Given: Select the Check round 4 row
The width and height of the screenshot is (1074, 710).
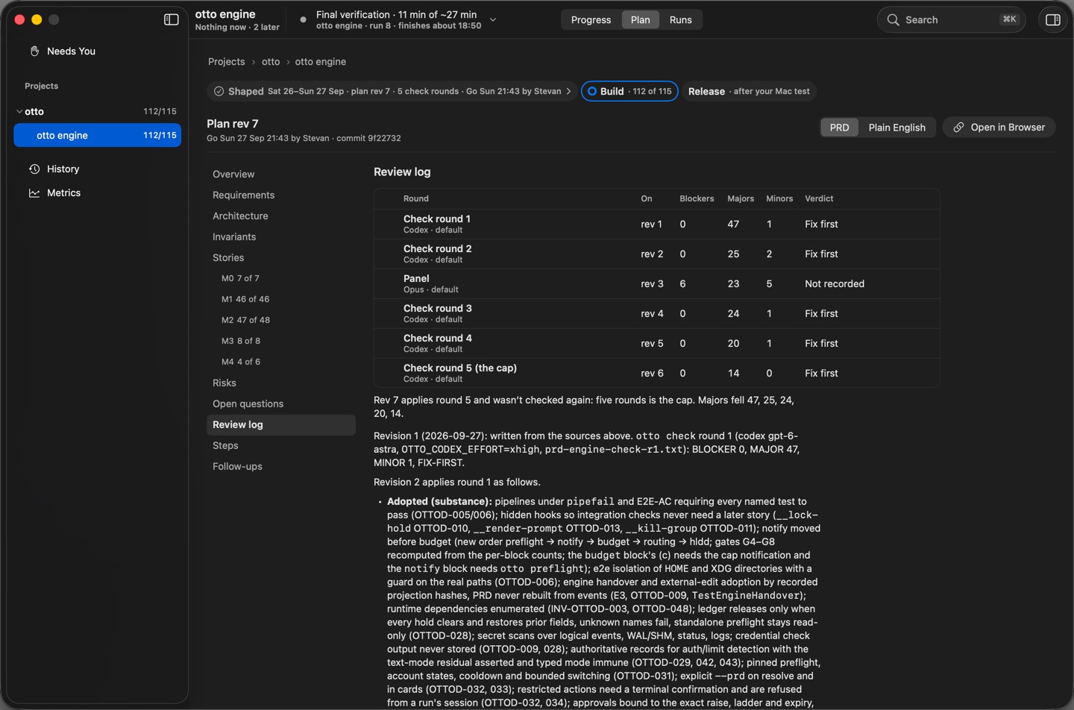Looking at the screenshot, I should pos(656,343).
